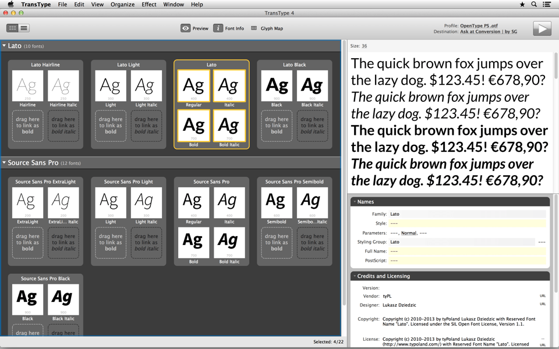The height and width of the screenshot is (349, 559).
Task: Select the Source Sans Pro ExtraLight icon
Action: (27, 202)
